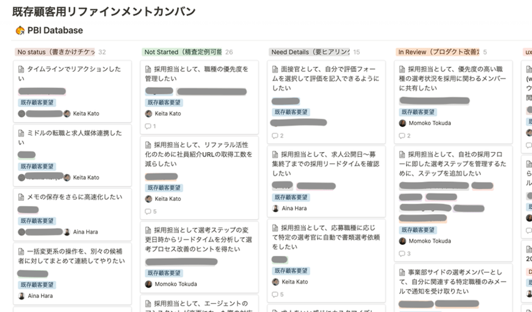
Task: Click comment bubble on 面接官として評価フォーム card
Action: 275,136
